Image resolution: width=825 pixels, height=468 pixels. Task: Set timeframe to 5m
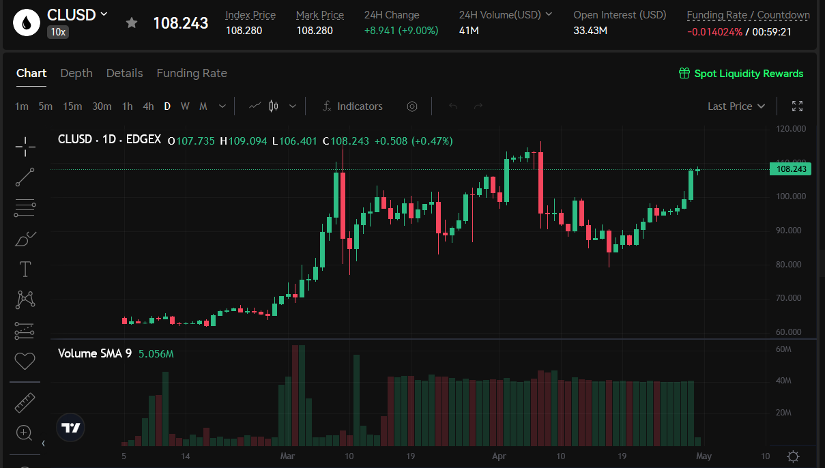point(46,106)
